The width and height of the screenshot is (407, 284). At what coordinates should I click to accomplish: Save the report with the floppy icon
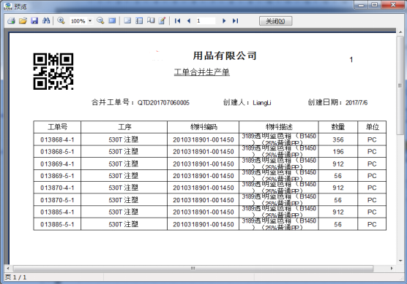coord(34,20)
